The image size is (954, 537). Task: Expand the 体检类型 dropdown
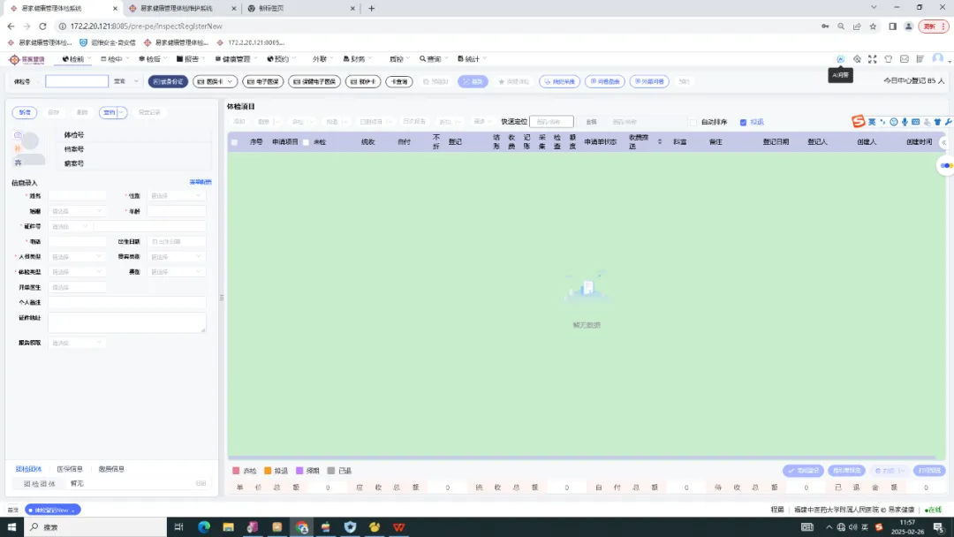(78, 272)
